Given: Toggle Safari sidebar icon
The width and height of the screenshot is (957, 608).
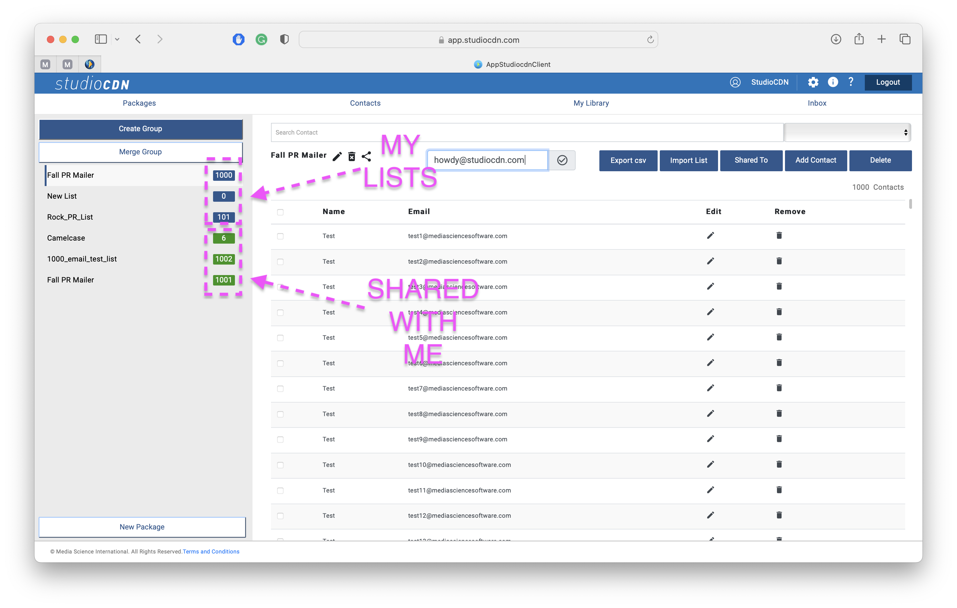Looking at the screenshot, I should (101, 39).
